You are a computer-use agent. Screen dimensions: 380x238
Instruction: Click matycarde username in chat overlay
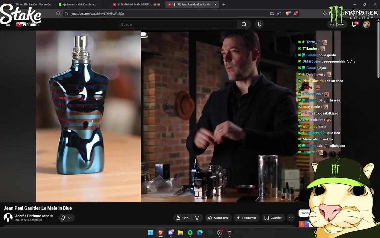click(x=311, y=107)
